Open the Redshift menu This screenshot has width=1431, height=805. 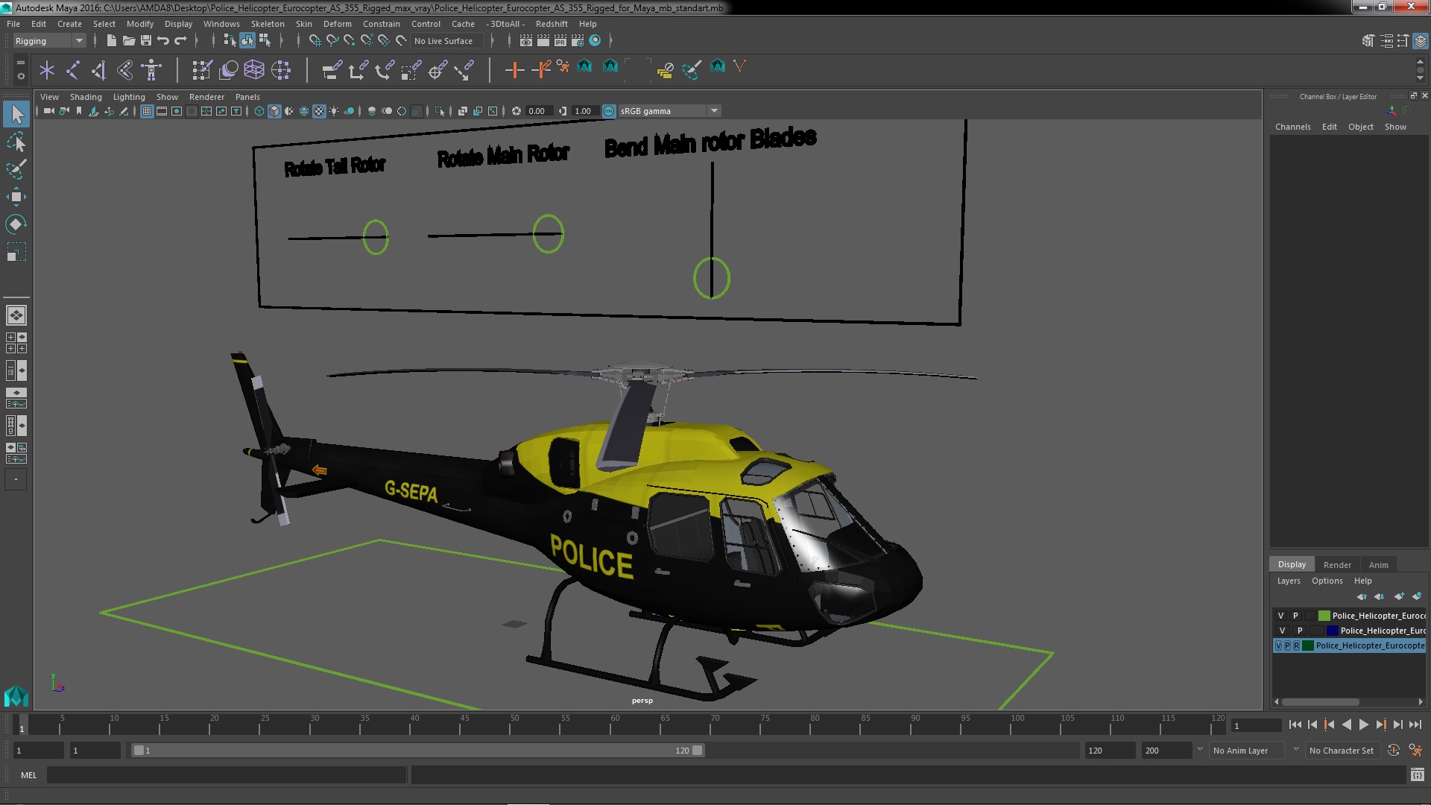point(552,24)
